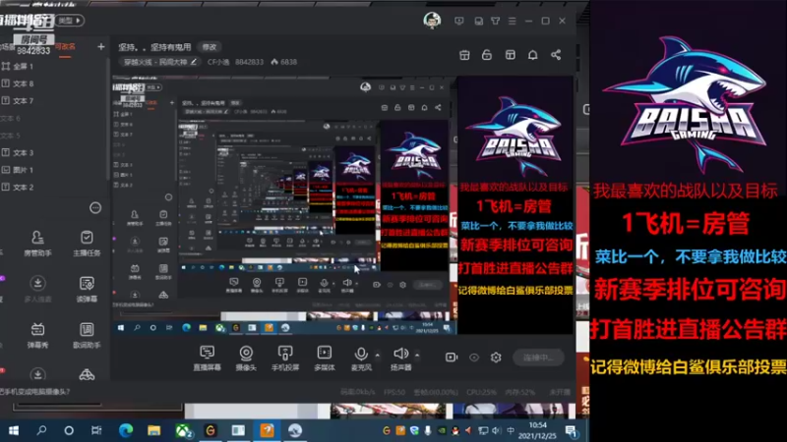Open the gift box icon
The width and height of the screenshot is (787, 442).
click(464, 55)
